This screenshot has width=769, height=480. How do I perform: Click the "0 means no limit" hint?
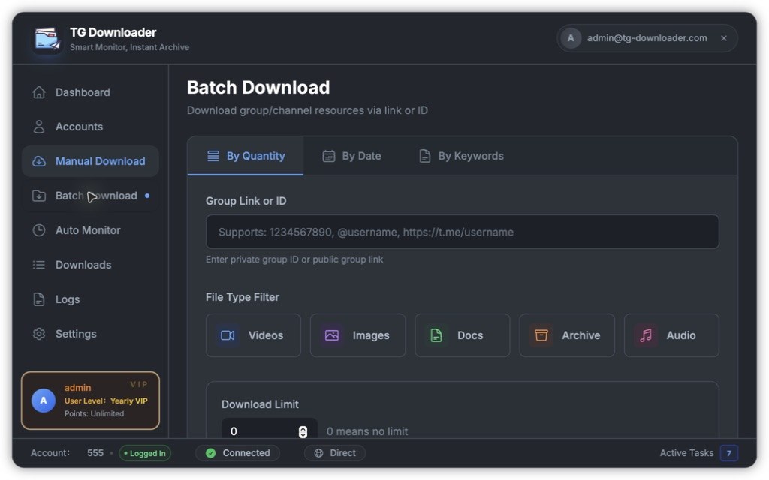[x=367, y=431]
